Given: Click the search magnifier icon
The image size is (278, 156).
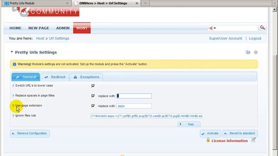Looking at the screenshot, I should pos(262,28).
